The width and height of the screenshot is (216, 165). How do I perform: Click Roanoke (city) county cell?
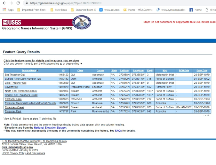pos(100,111)
